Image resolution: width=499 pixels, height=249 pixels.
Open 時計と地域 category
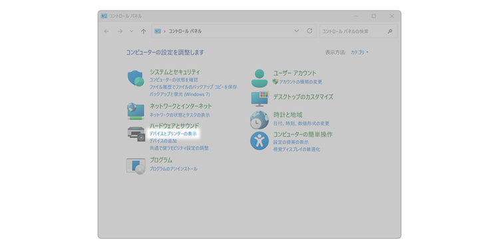(287, 115)
